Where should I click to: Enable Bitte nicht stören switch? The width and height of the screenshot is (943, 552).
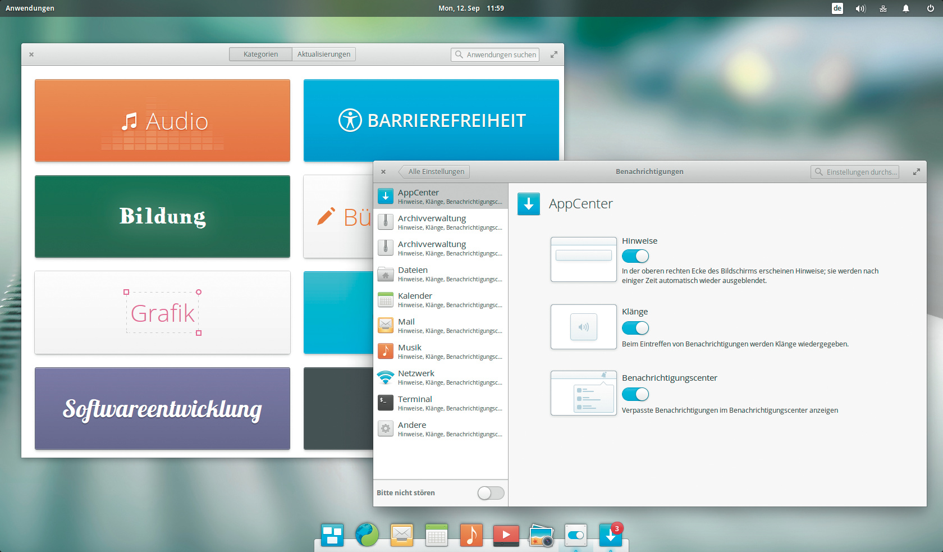(491, 493)
